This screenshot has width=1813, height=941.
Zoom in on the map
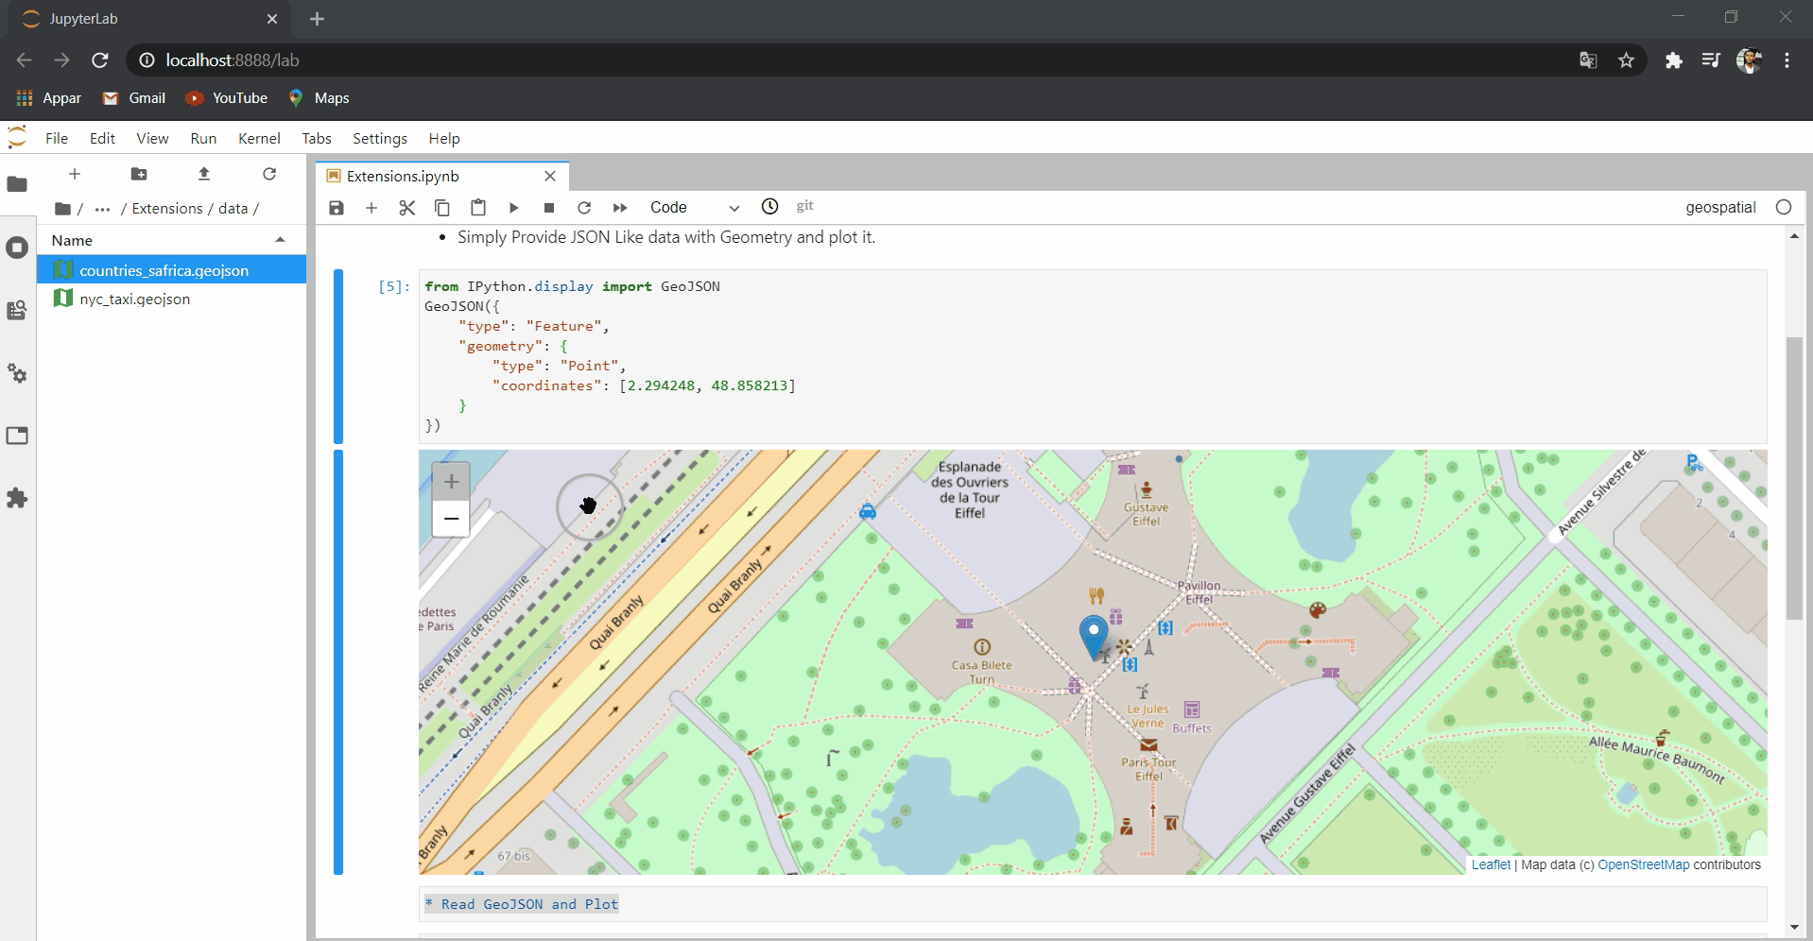[x=451, y=482]
